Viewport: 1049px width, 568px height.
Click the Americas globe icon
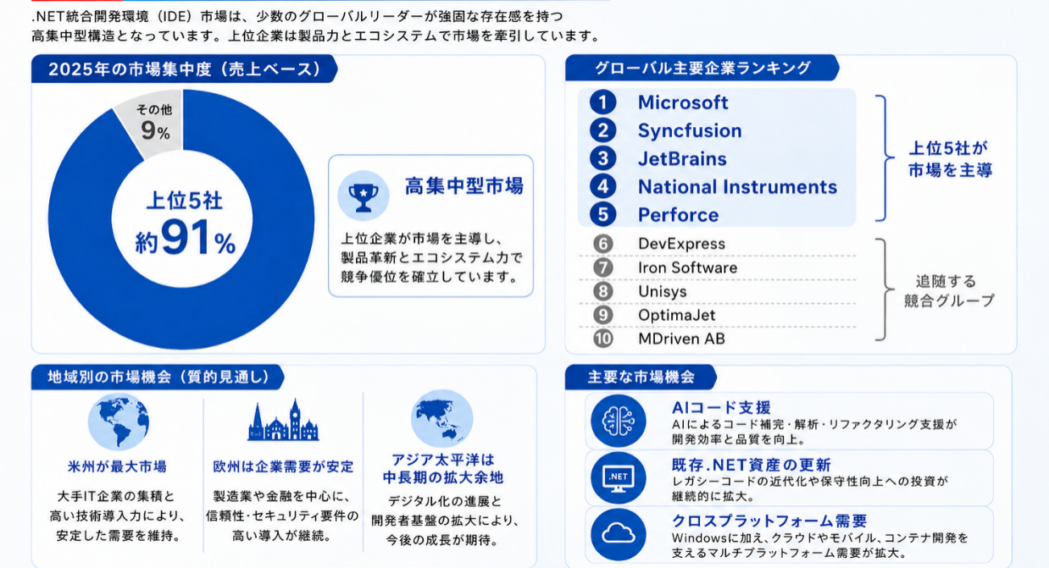[118, 421]
